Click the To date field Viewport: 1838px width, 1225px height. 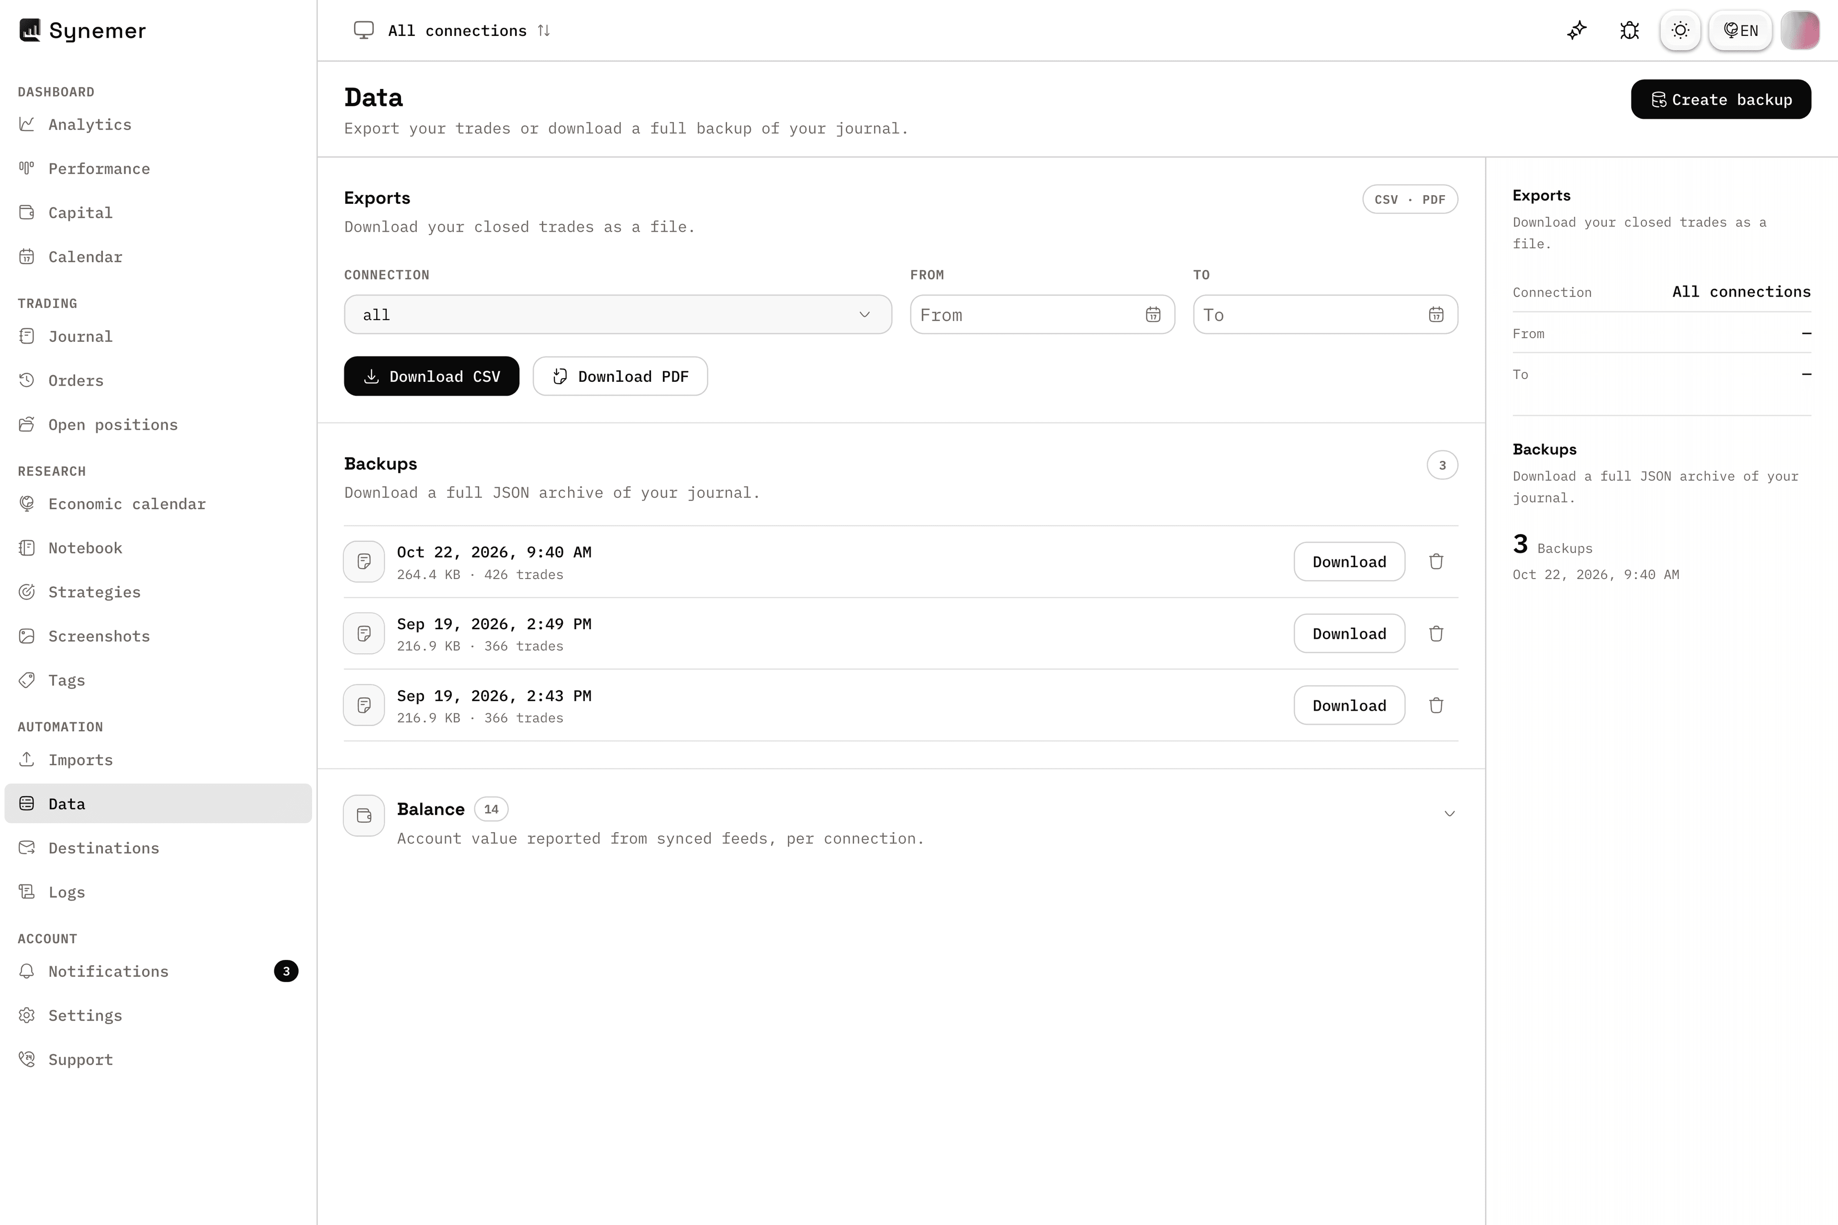1324,314
